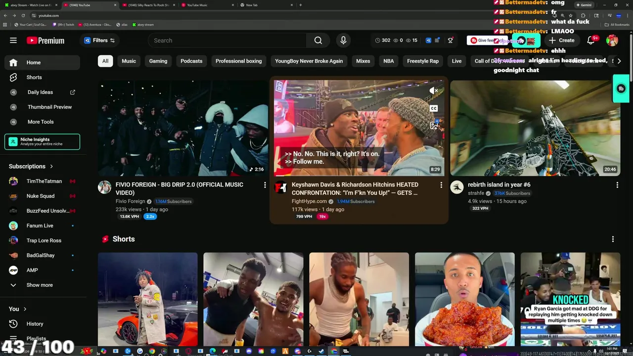Screen dimensions: 633x356
Task: Open the notifications bell
Action: coord(591,41)
